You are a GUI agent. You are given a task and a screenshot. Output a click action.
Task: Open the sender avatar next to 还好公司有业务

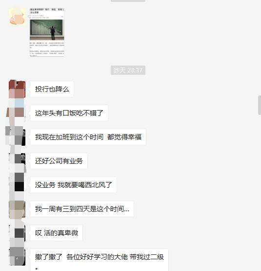click(x=17, y=161)
